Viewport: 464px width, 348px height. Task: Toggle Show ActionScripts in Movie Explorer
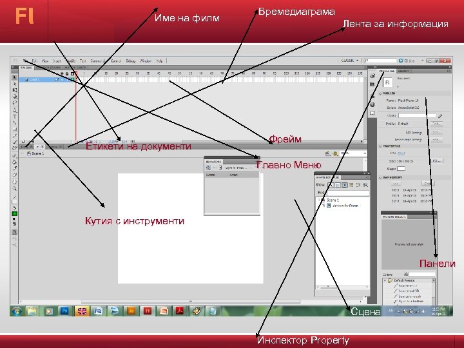344,185
